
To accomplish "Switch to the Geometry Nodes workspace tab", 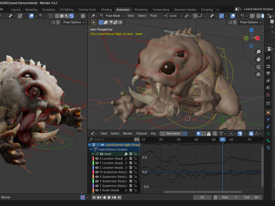I will point(185,10).
